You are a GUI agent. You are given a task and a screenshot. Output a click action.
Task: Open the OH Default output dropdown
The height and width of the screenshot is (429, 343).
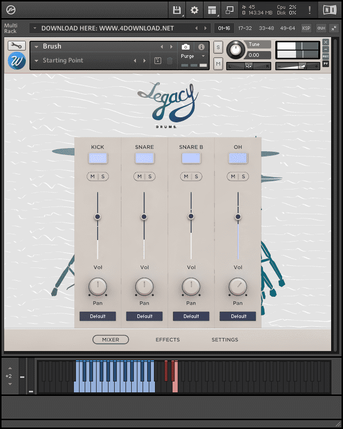pyautogui.click(x=238, y=316)
